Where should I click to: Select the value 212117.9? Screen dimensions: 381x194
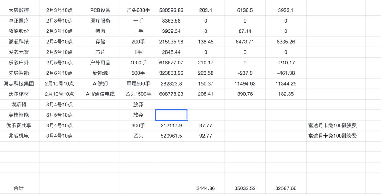pos(171,126)
